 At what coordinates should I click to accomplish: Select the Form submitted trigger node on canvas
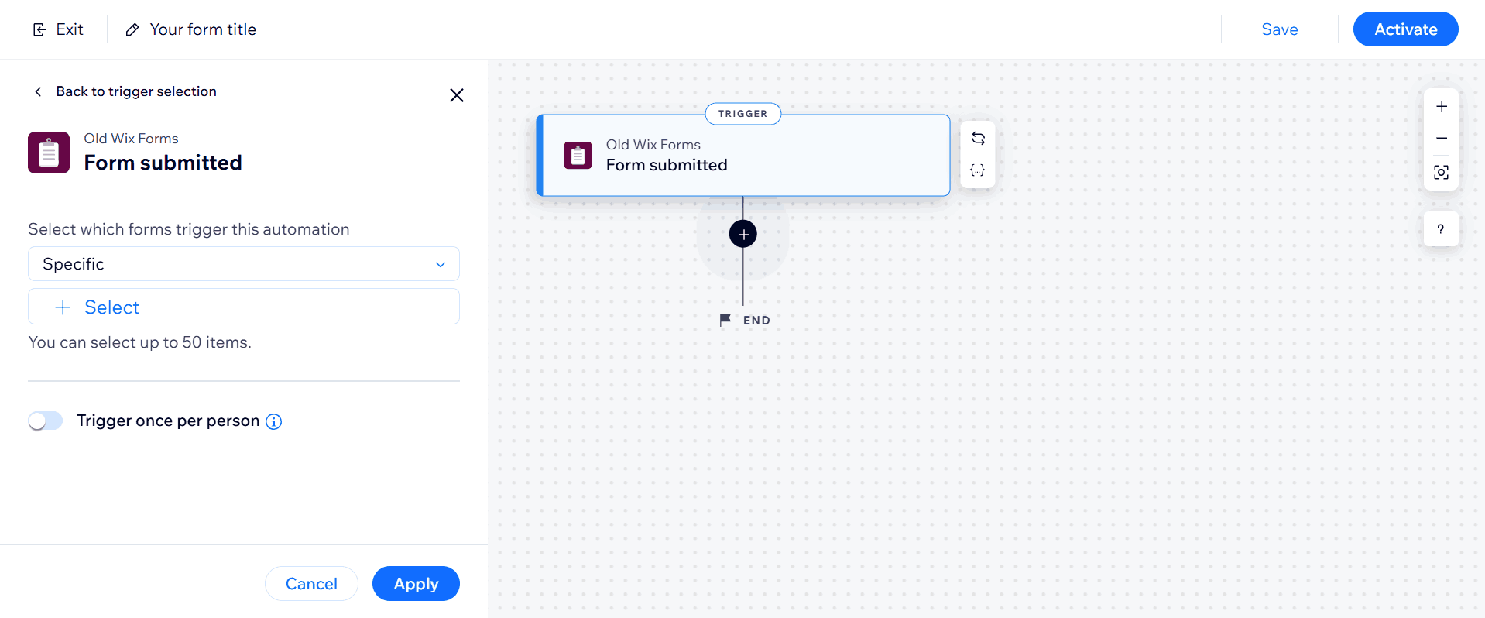(743, 155)
